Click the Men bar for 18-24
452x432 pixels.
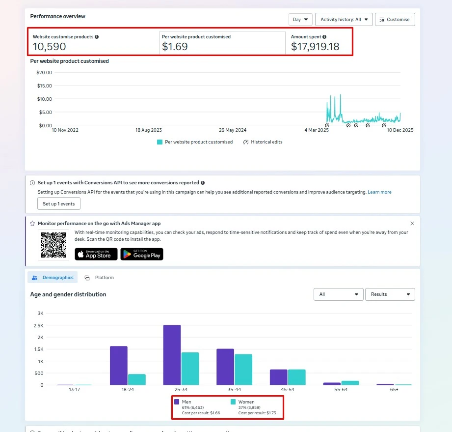coord(119,366)
